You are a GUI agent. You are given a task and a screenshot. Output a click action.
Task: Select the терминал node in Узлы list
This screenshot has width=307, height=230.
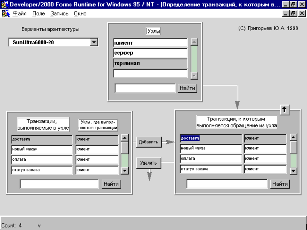[x=150, y=63]
